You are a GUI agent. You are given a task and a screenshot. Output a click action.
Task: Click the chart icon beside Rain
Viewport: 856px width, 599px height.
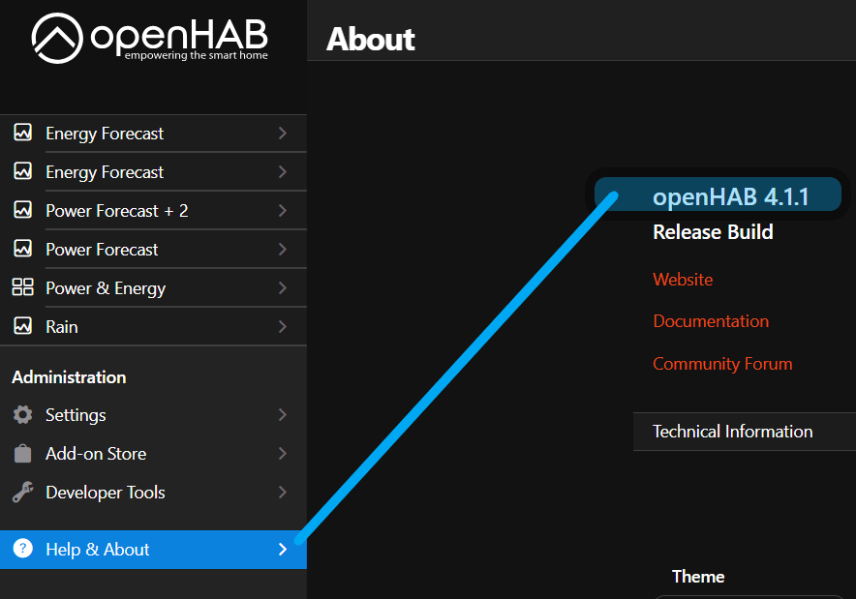click(x=22, y=326)
